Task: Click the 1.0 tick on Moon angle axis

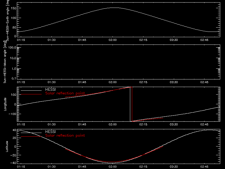Action: tap(14, 69)
